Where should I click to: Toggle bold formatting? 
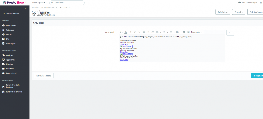[x=130, y=32]
